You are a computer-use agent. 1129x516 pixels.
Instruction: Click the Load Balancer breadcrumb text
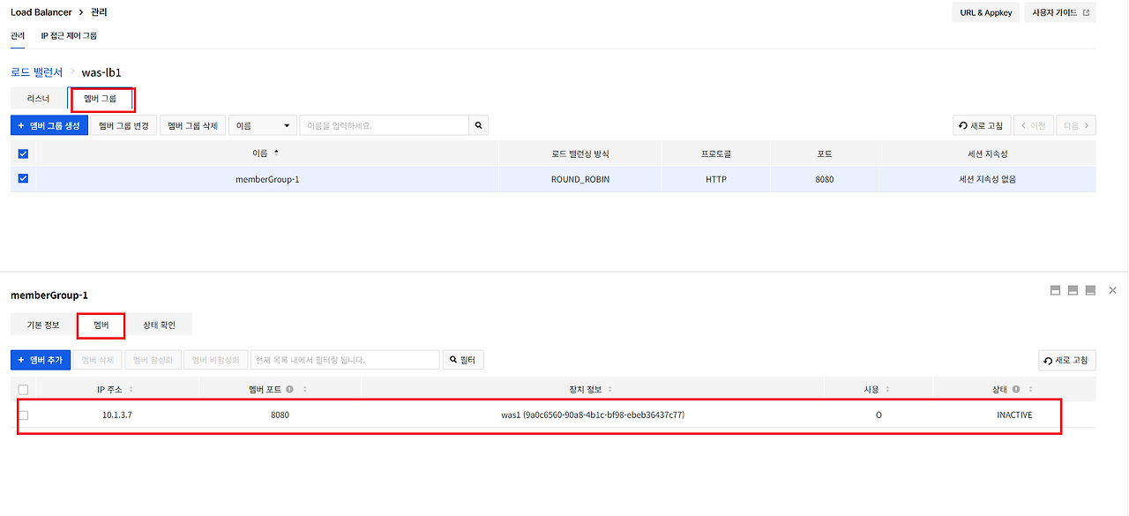click(41, 12)
